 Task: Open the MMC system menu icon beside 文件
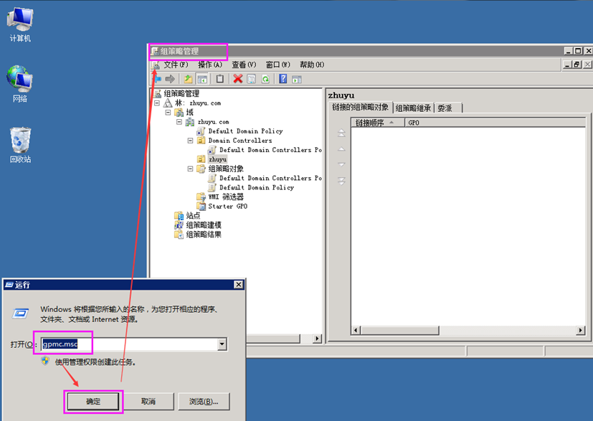(x=156, y=65)
